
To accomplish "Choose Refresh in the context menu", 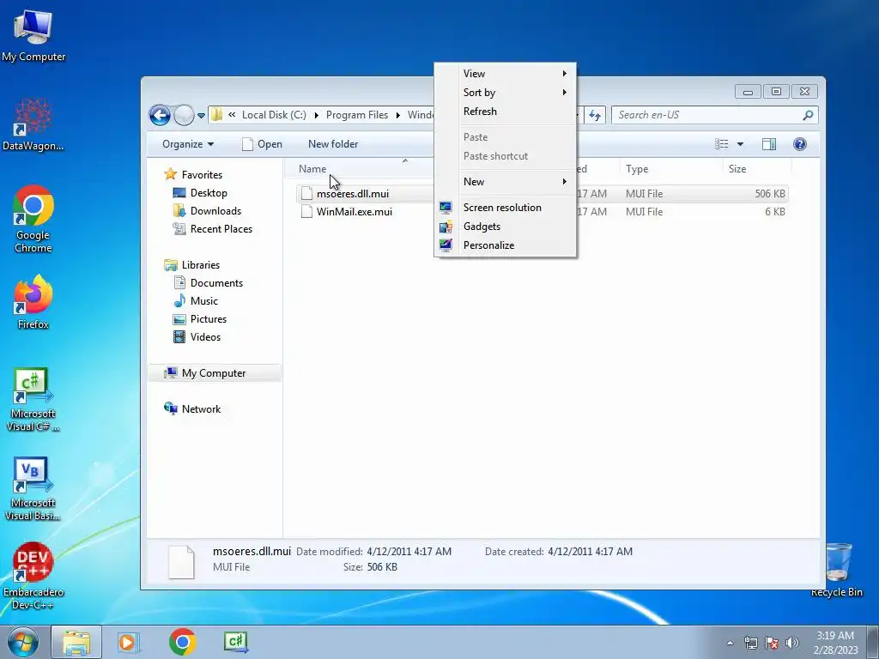I will [x=505, y=112].
